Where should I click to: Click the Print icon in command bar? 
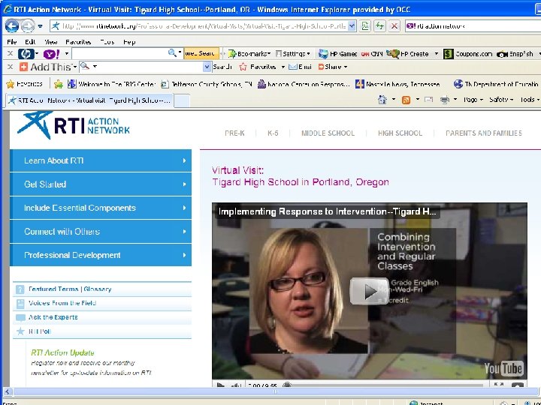[x=445, y=100]
